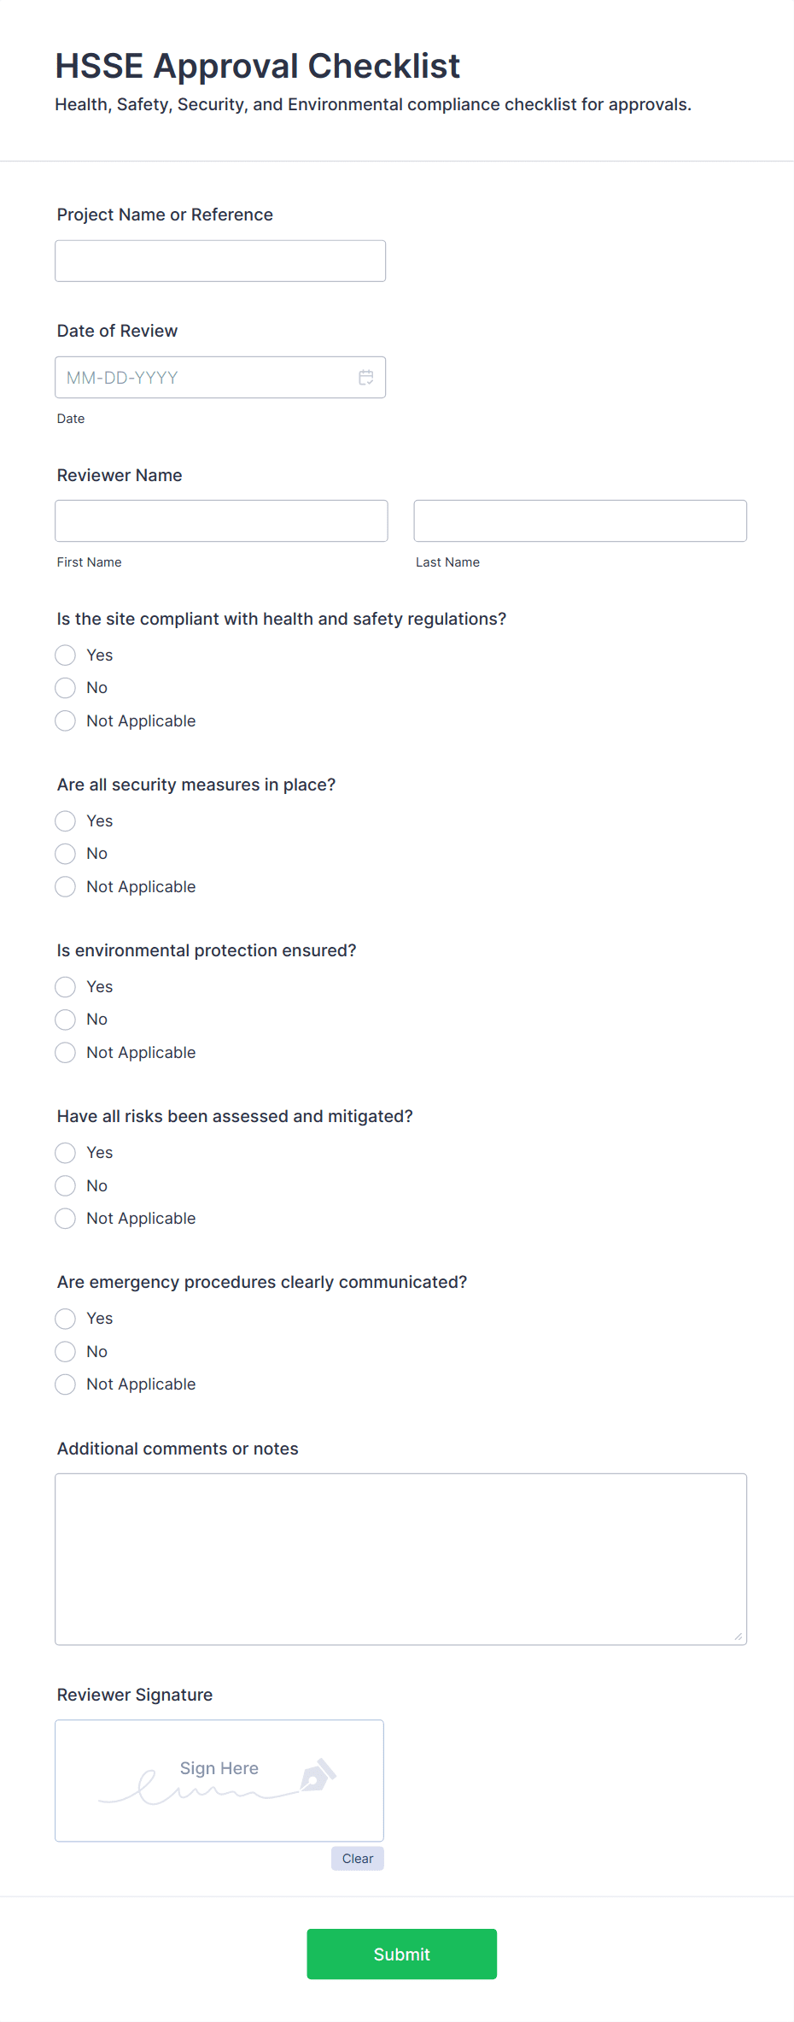Viewport: 794px width, 2022px height.
Task: Select Yes for risks assessed and mitigated
Action: tap(65, 1152)
